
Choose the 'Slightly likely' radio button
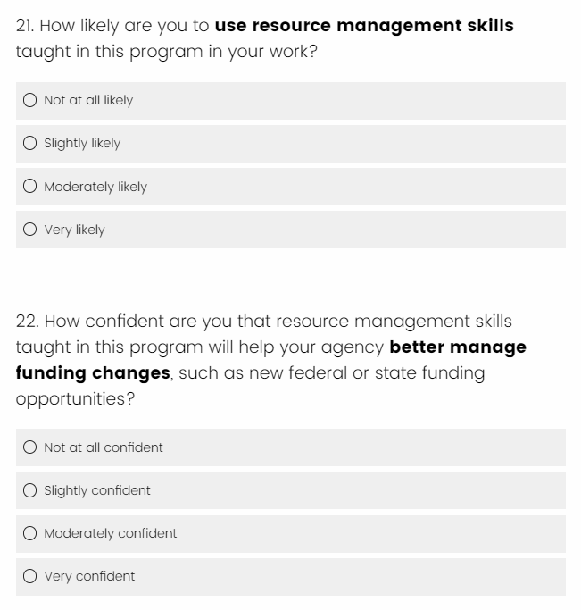(x=30, y=143)
